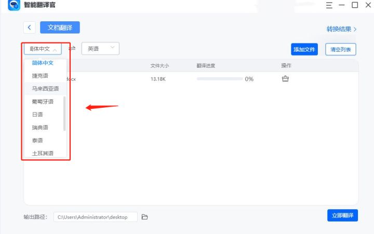The width and height of the screenshot is (374, 234).
Task: Delete the file with trash icon
Action: click(285, 79)
